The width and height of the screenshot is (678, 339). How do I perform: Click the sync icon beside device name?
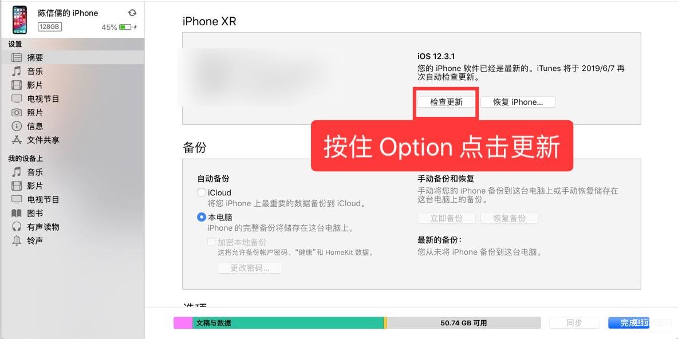(x=132, y=13)
